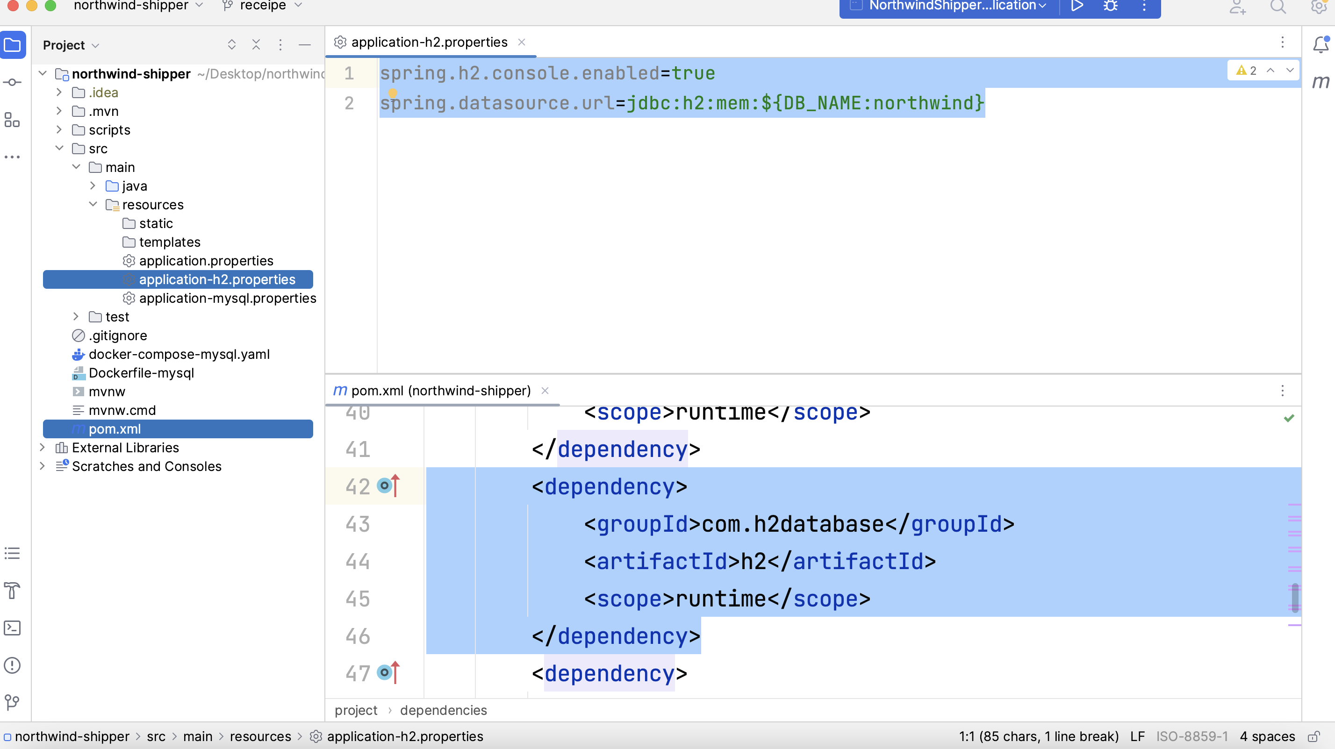Open the Build hammer tool window
The height and width of the screenshot is (749, 1335).
(x=13, y=591)
